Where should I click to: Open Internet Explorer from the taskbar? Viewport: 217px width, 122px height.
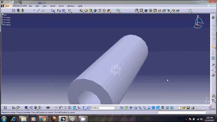(x=14, y=119)
